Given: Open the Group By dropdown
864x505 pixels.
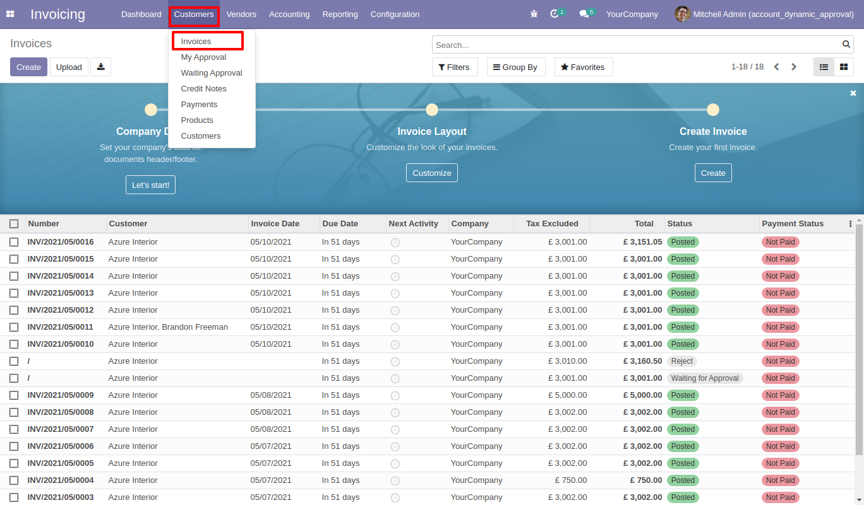Looking at the screenshot, I should click(x=515, y=67).
